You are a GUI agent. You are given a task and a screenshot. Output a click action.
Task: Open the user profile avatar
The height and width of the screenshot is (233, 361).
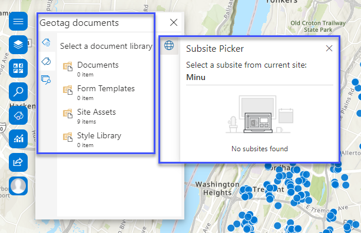pyautogui.click(x=18, y=186)
